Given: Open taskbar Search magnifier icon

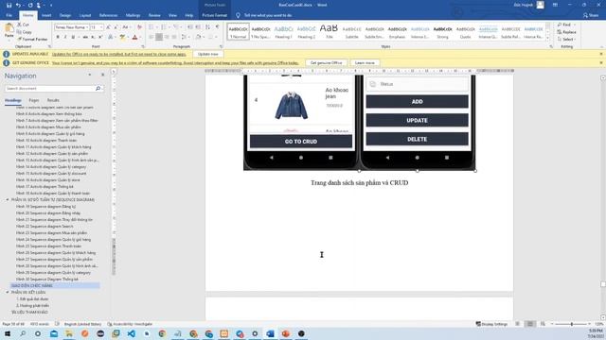Looking at the screenshot, I should (23, 333).
